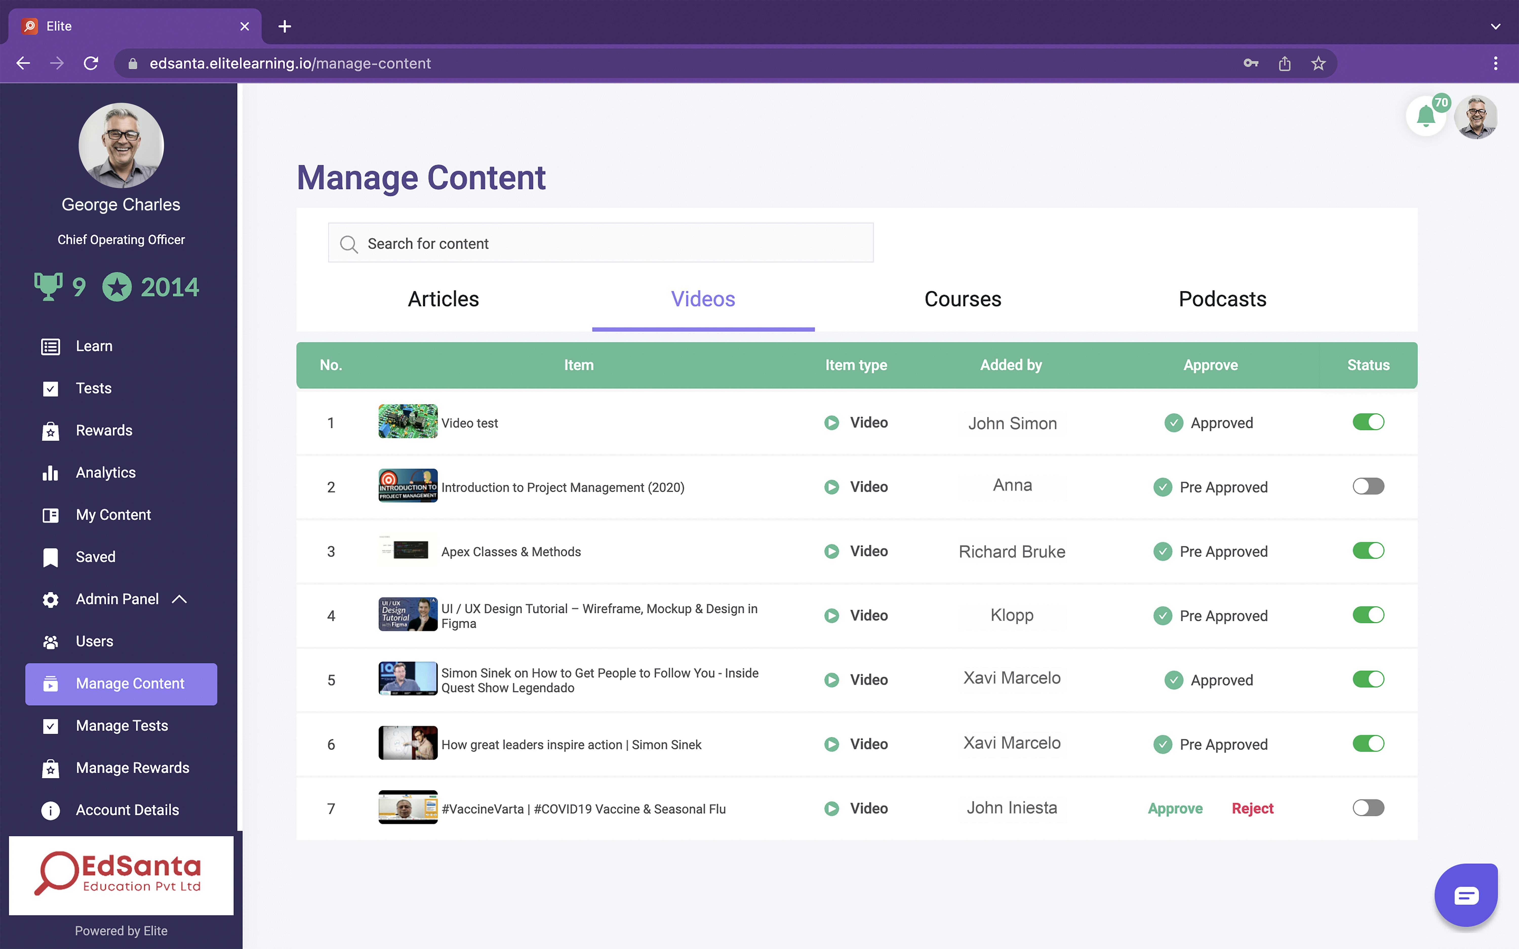The height and width of the screenshot is (949, 1519).
Task: Open the Chrome three-dot menu
Action: [1495, 63]
